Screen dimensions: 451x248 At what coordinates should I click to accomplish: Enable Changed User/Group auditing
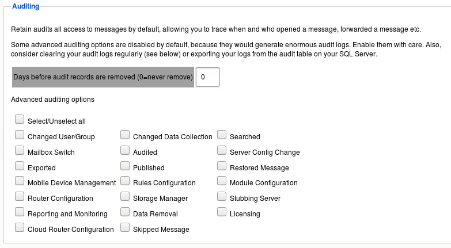[20, 135]
